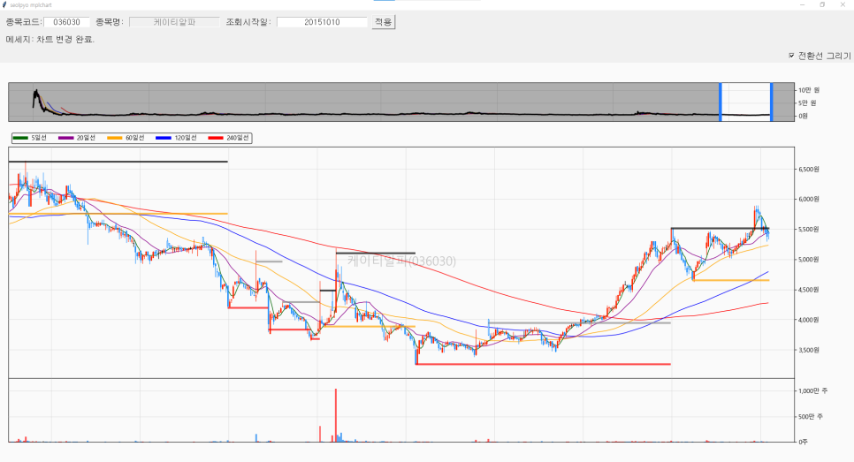Viewport: 854px width, 462px height.
Task: Click the 3,500원 price axis label
Action: click(809, 351)
